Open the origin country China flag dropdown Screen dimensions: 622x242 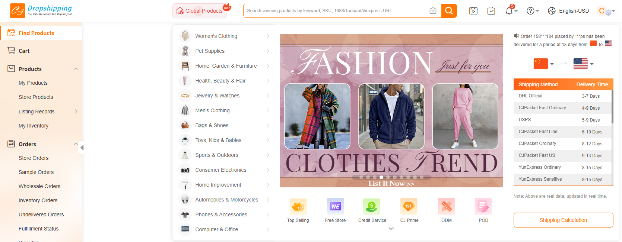(543, 64)
